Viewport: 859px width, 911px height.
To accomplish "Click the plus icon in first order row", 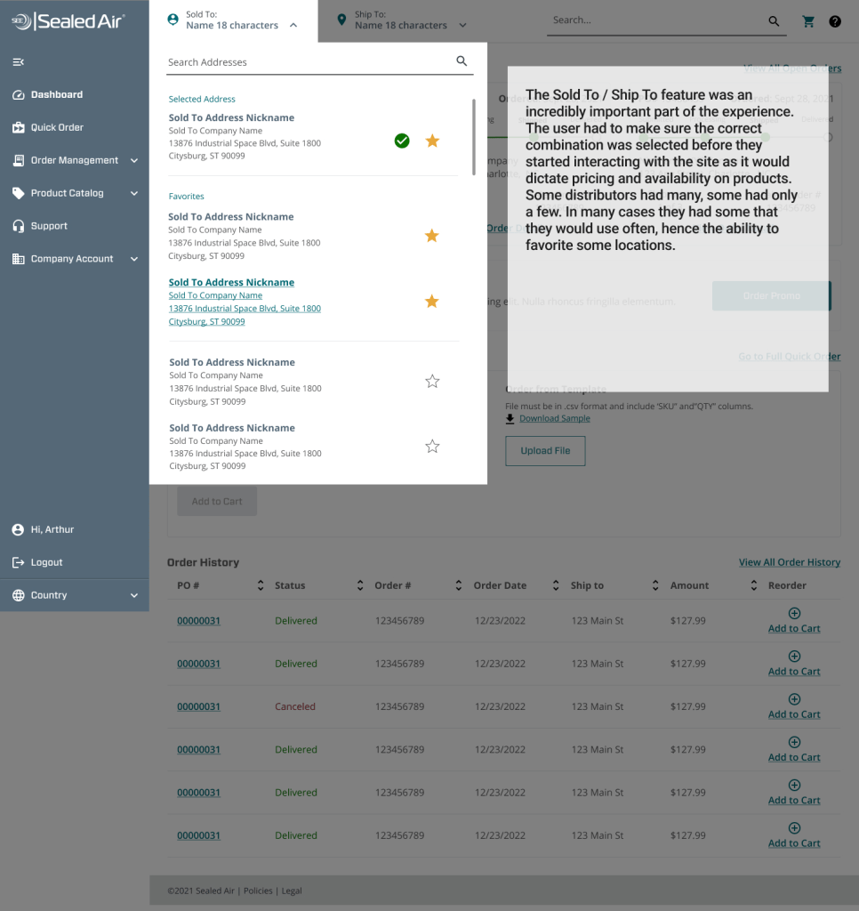I will click(794, 613).
